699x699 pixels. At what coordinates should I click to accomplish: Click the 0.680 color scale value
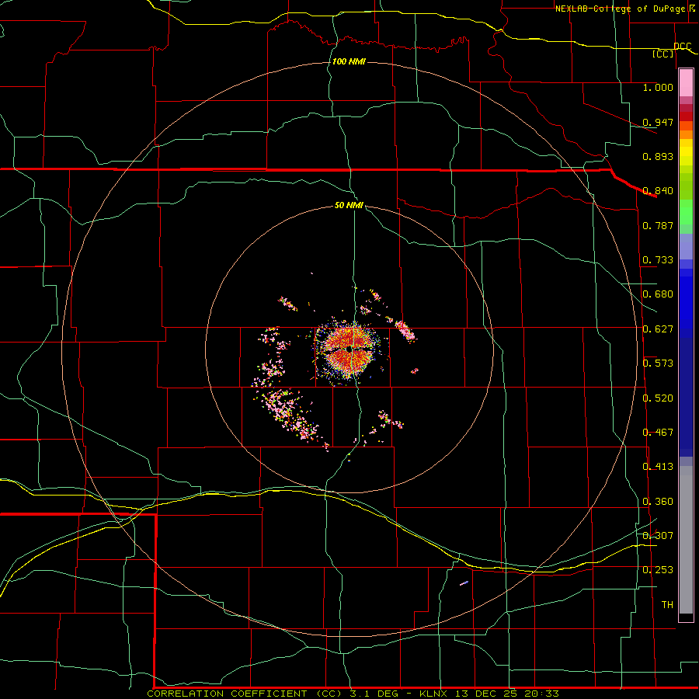[x=658, y=294]
